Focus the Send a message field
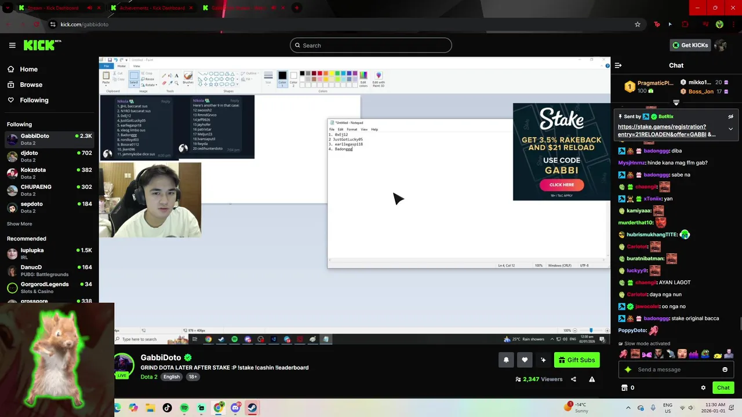This screenshot has width=742, height=417. point(676,370)
